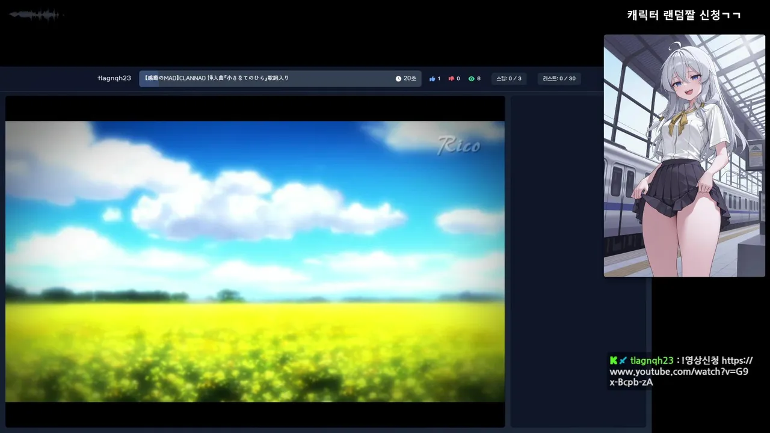Click the tlagnqh23 requester name in header

(x=114, y=78)
